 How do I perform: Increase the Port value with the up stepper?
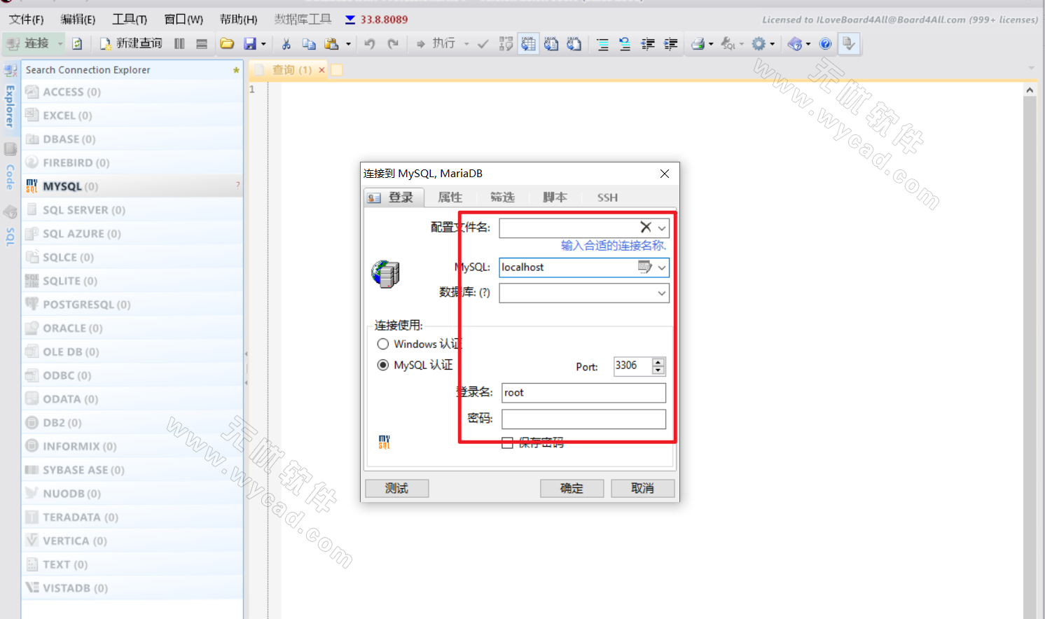(x=657, y=362)
